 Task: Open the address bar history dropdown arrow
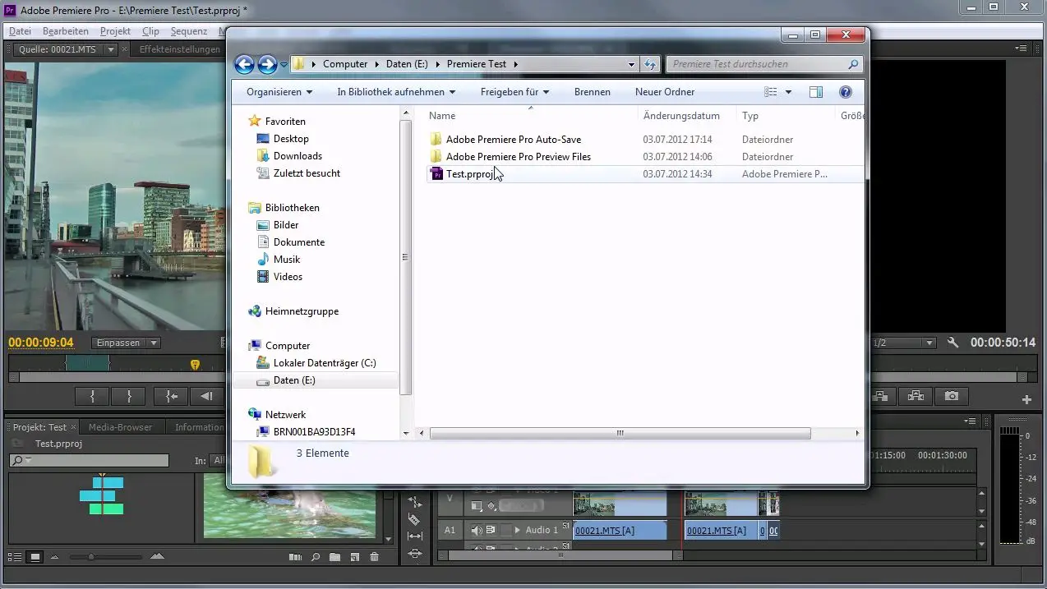click(631, 64)
